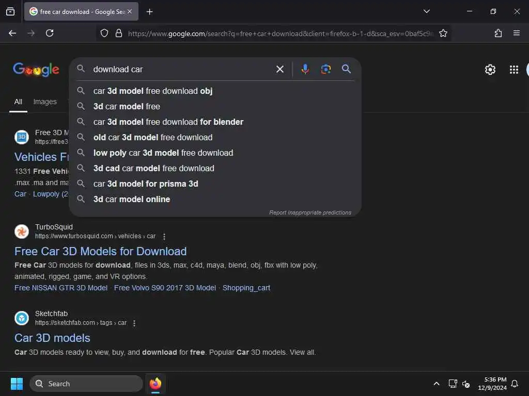Viewport: 529px width, 396px height.
Task: Show hidden system tray icons
Action: [x=436, y=384]
